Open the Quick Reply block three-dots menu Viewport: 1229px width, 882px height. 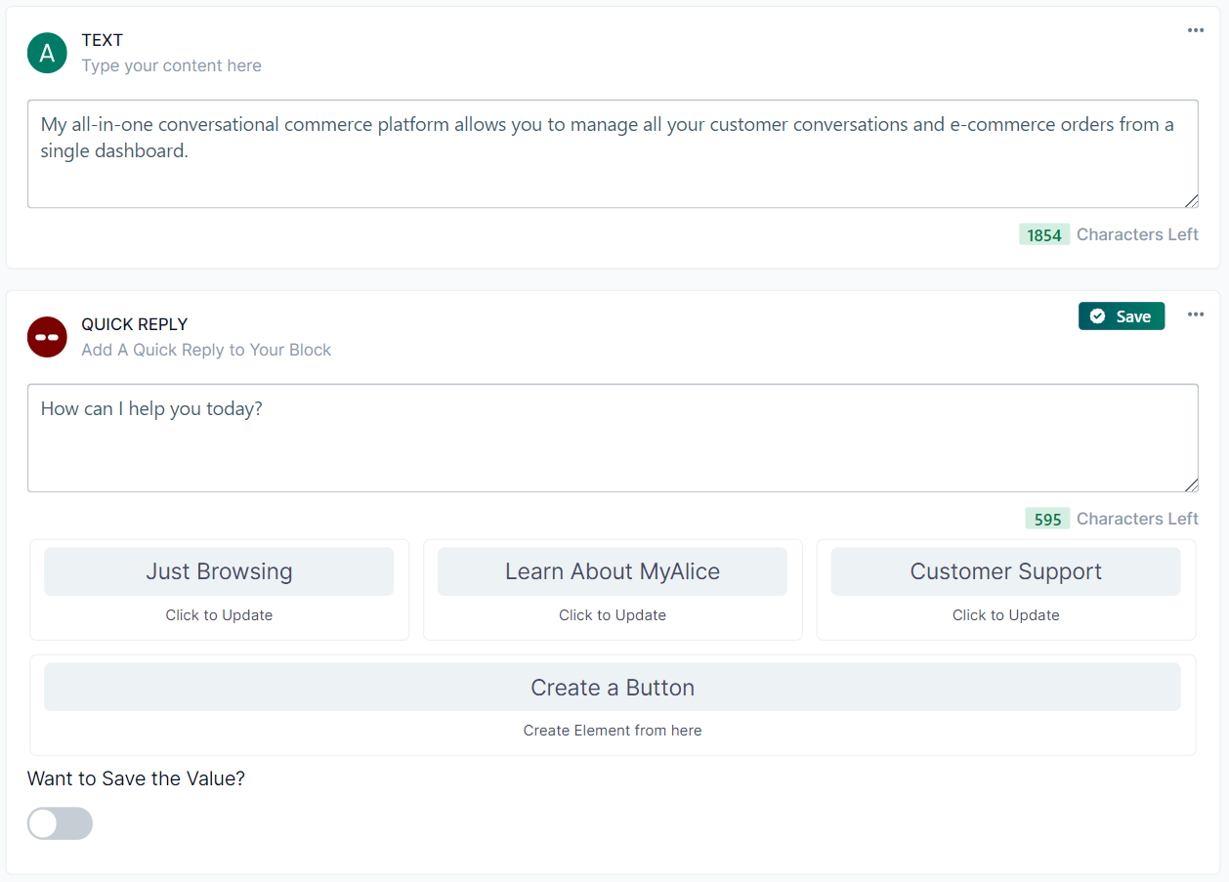1195,315
